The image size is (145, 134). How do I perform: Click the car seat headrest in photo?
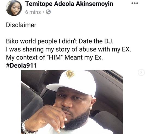coord(31,101)
